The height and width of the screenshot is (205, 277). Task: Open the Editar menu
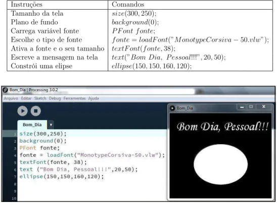[26, 98]
